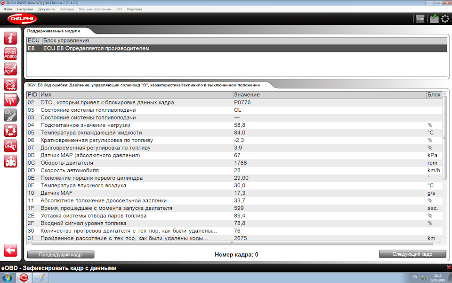This screenshot has height=283, width=452.
Task: Select row Температура охлаждающей жидкости
Action: [x=234, y=133]
